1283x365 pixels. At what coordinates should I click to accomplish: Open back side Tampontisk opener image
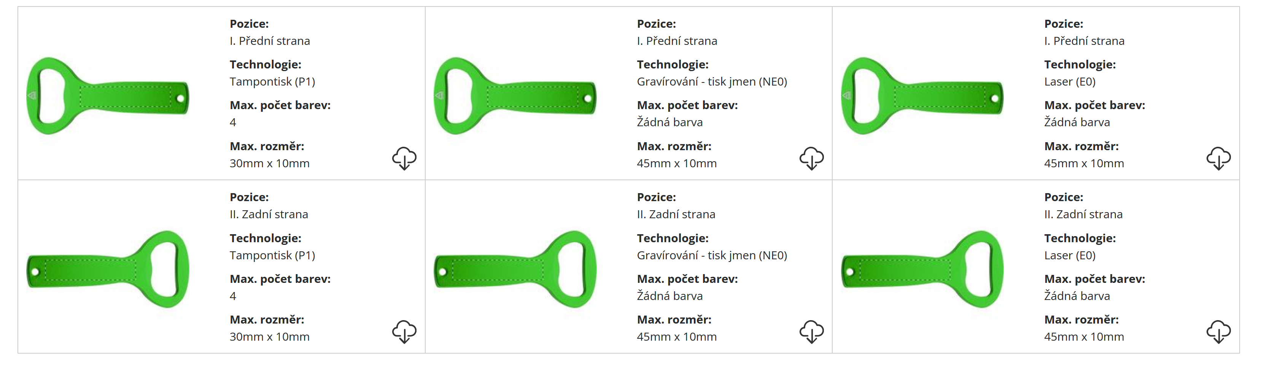pyautogui.click(x=108, y=270)
